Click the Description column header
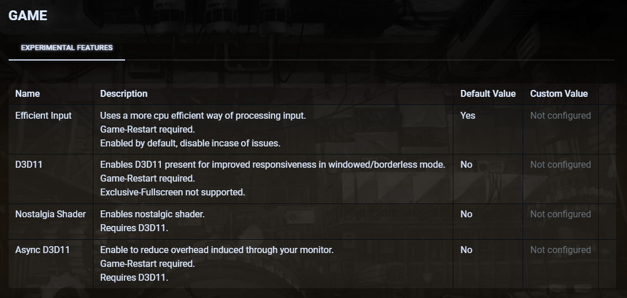627x298 pixels. tap(123, 93)
